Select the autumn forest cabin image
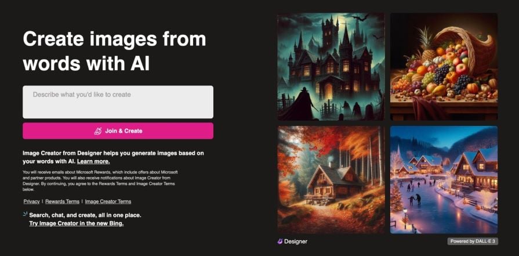Image resolution: width=519 pixels, height=256 pixels. coord(331,179)
